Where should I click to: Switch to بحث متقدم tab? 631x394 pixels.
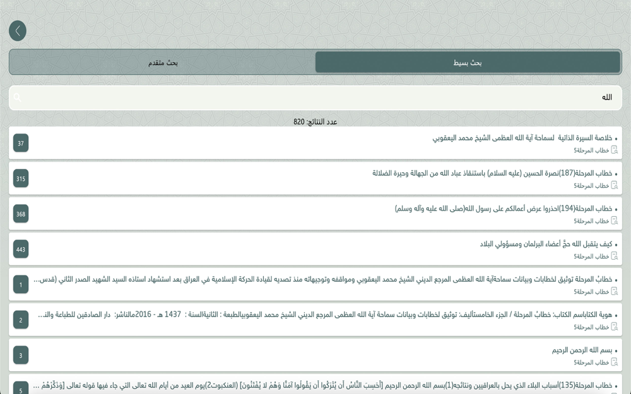tap(163, 62)
